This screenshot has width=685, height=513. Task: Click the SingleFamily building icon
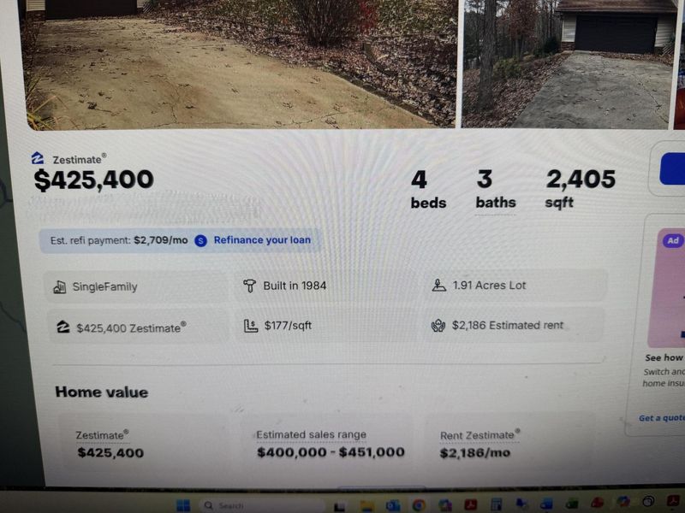tap(59, 287)
